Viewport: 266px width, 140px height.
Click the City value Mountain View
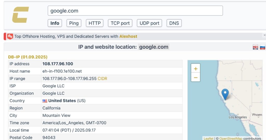(x=56, y=115)
